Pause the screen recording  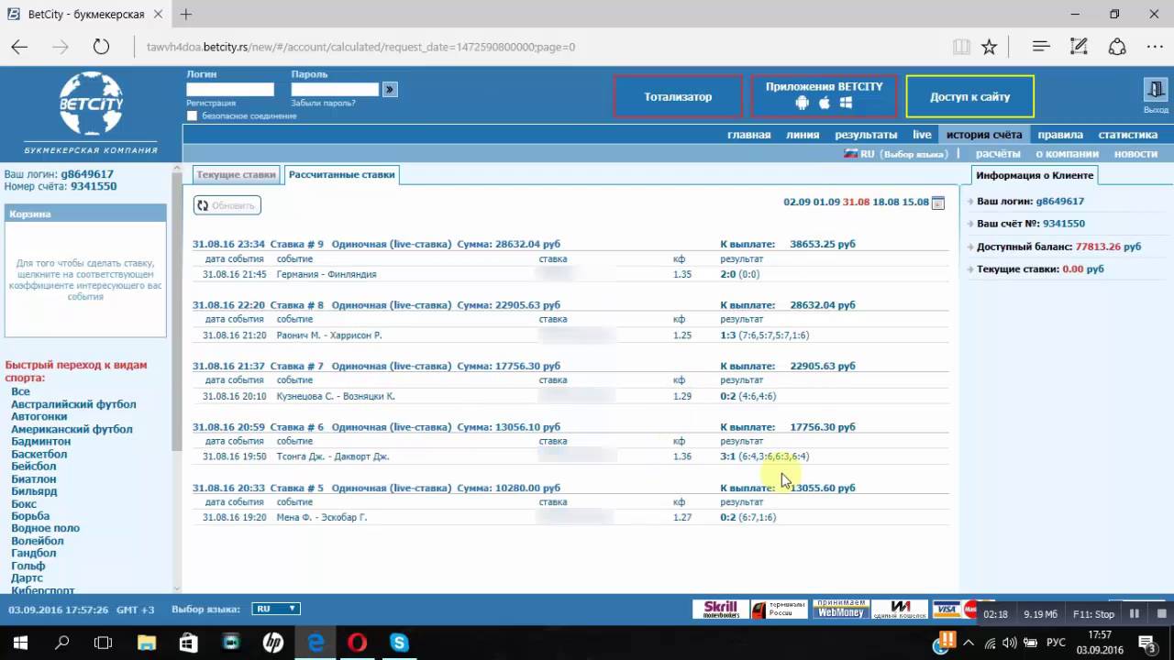click(x=1135, y=614)
